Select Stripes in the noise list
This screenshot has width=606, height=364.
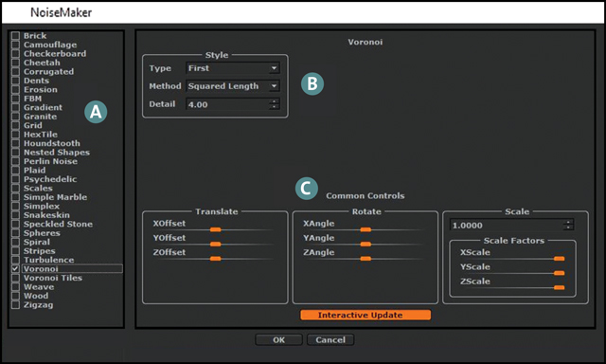(x=40, y=250)
